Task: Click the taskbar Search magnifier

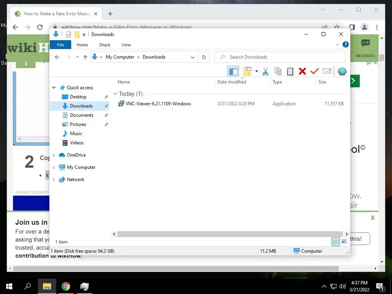Action: pos(28,286)
